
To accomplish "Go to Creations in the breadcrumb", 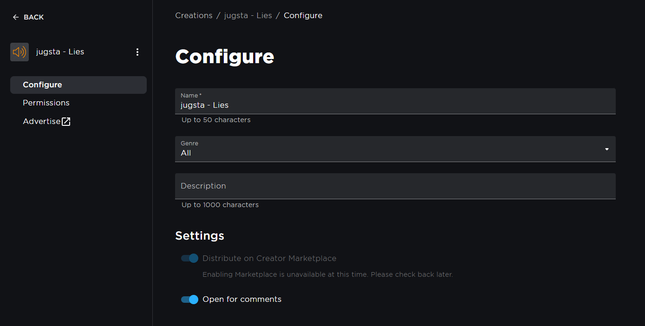I will pos(194,15).
